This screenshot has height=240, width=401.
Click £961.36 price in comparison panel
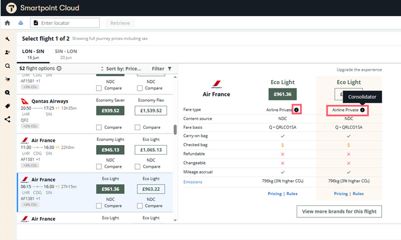[282, 94]
